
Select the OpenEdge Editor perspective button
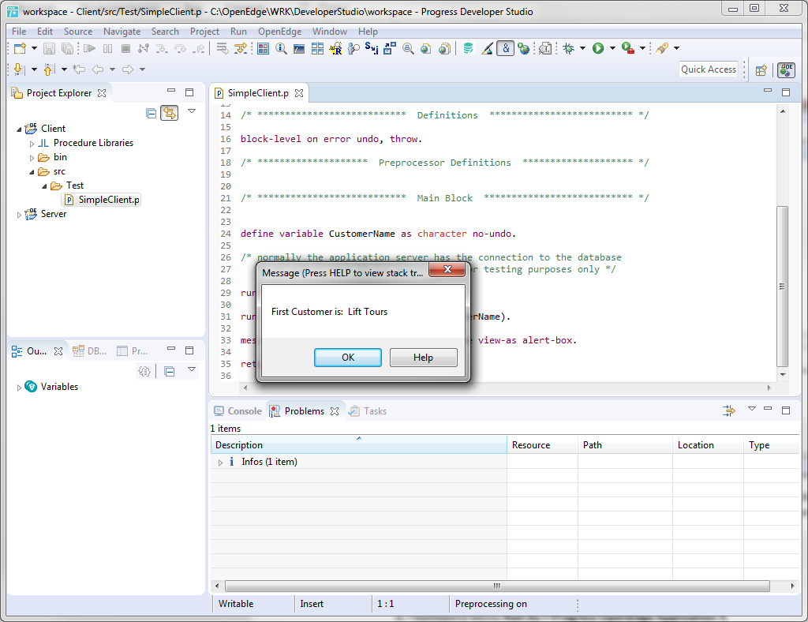coord(787,69)
